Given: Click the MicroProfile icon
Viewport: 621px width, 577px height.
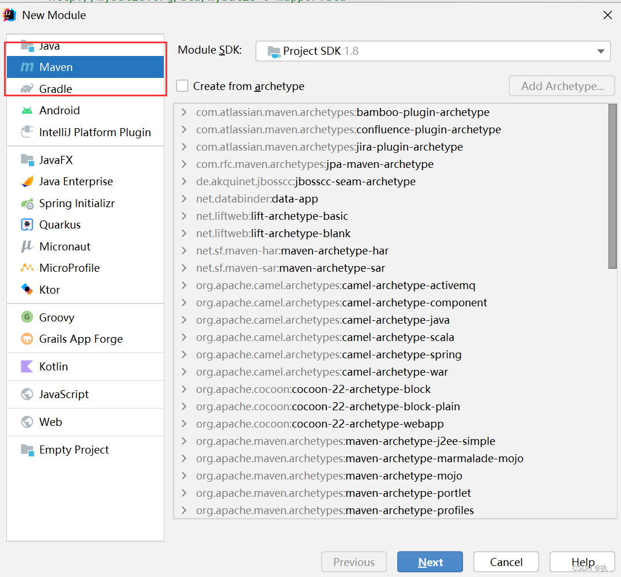Looking at the screenshot, I should tap(27, 268).
